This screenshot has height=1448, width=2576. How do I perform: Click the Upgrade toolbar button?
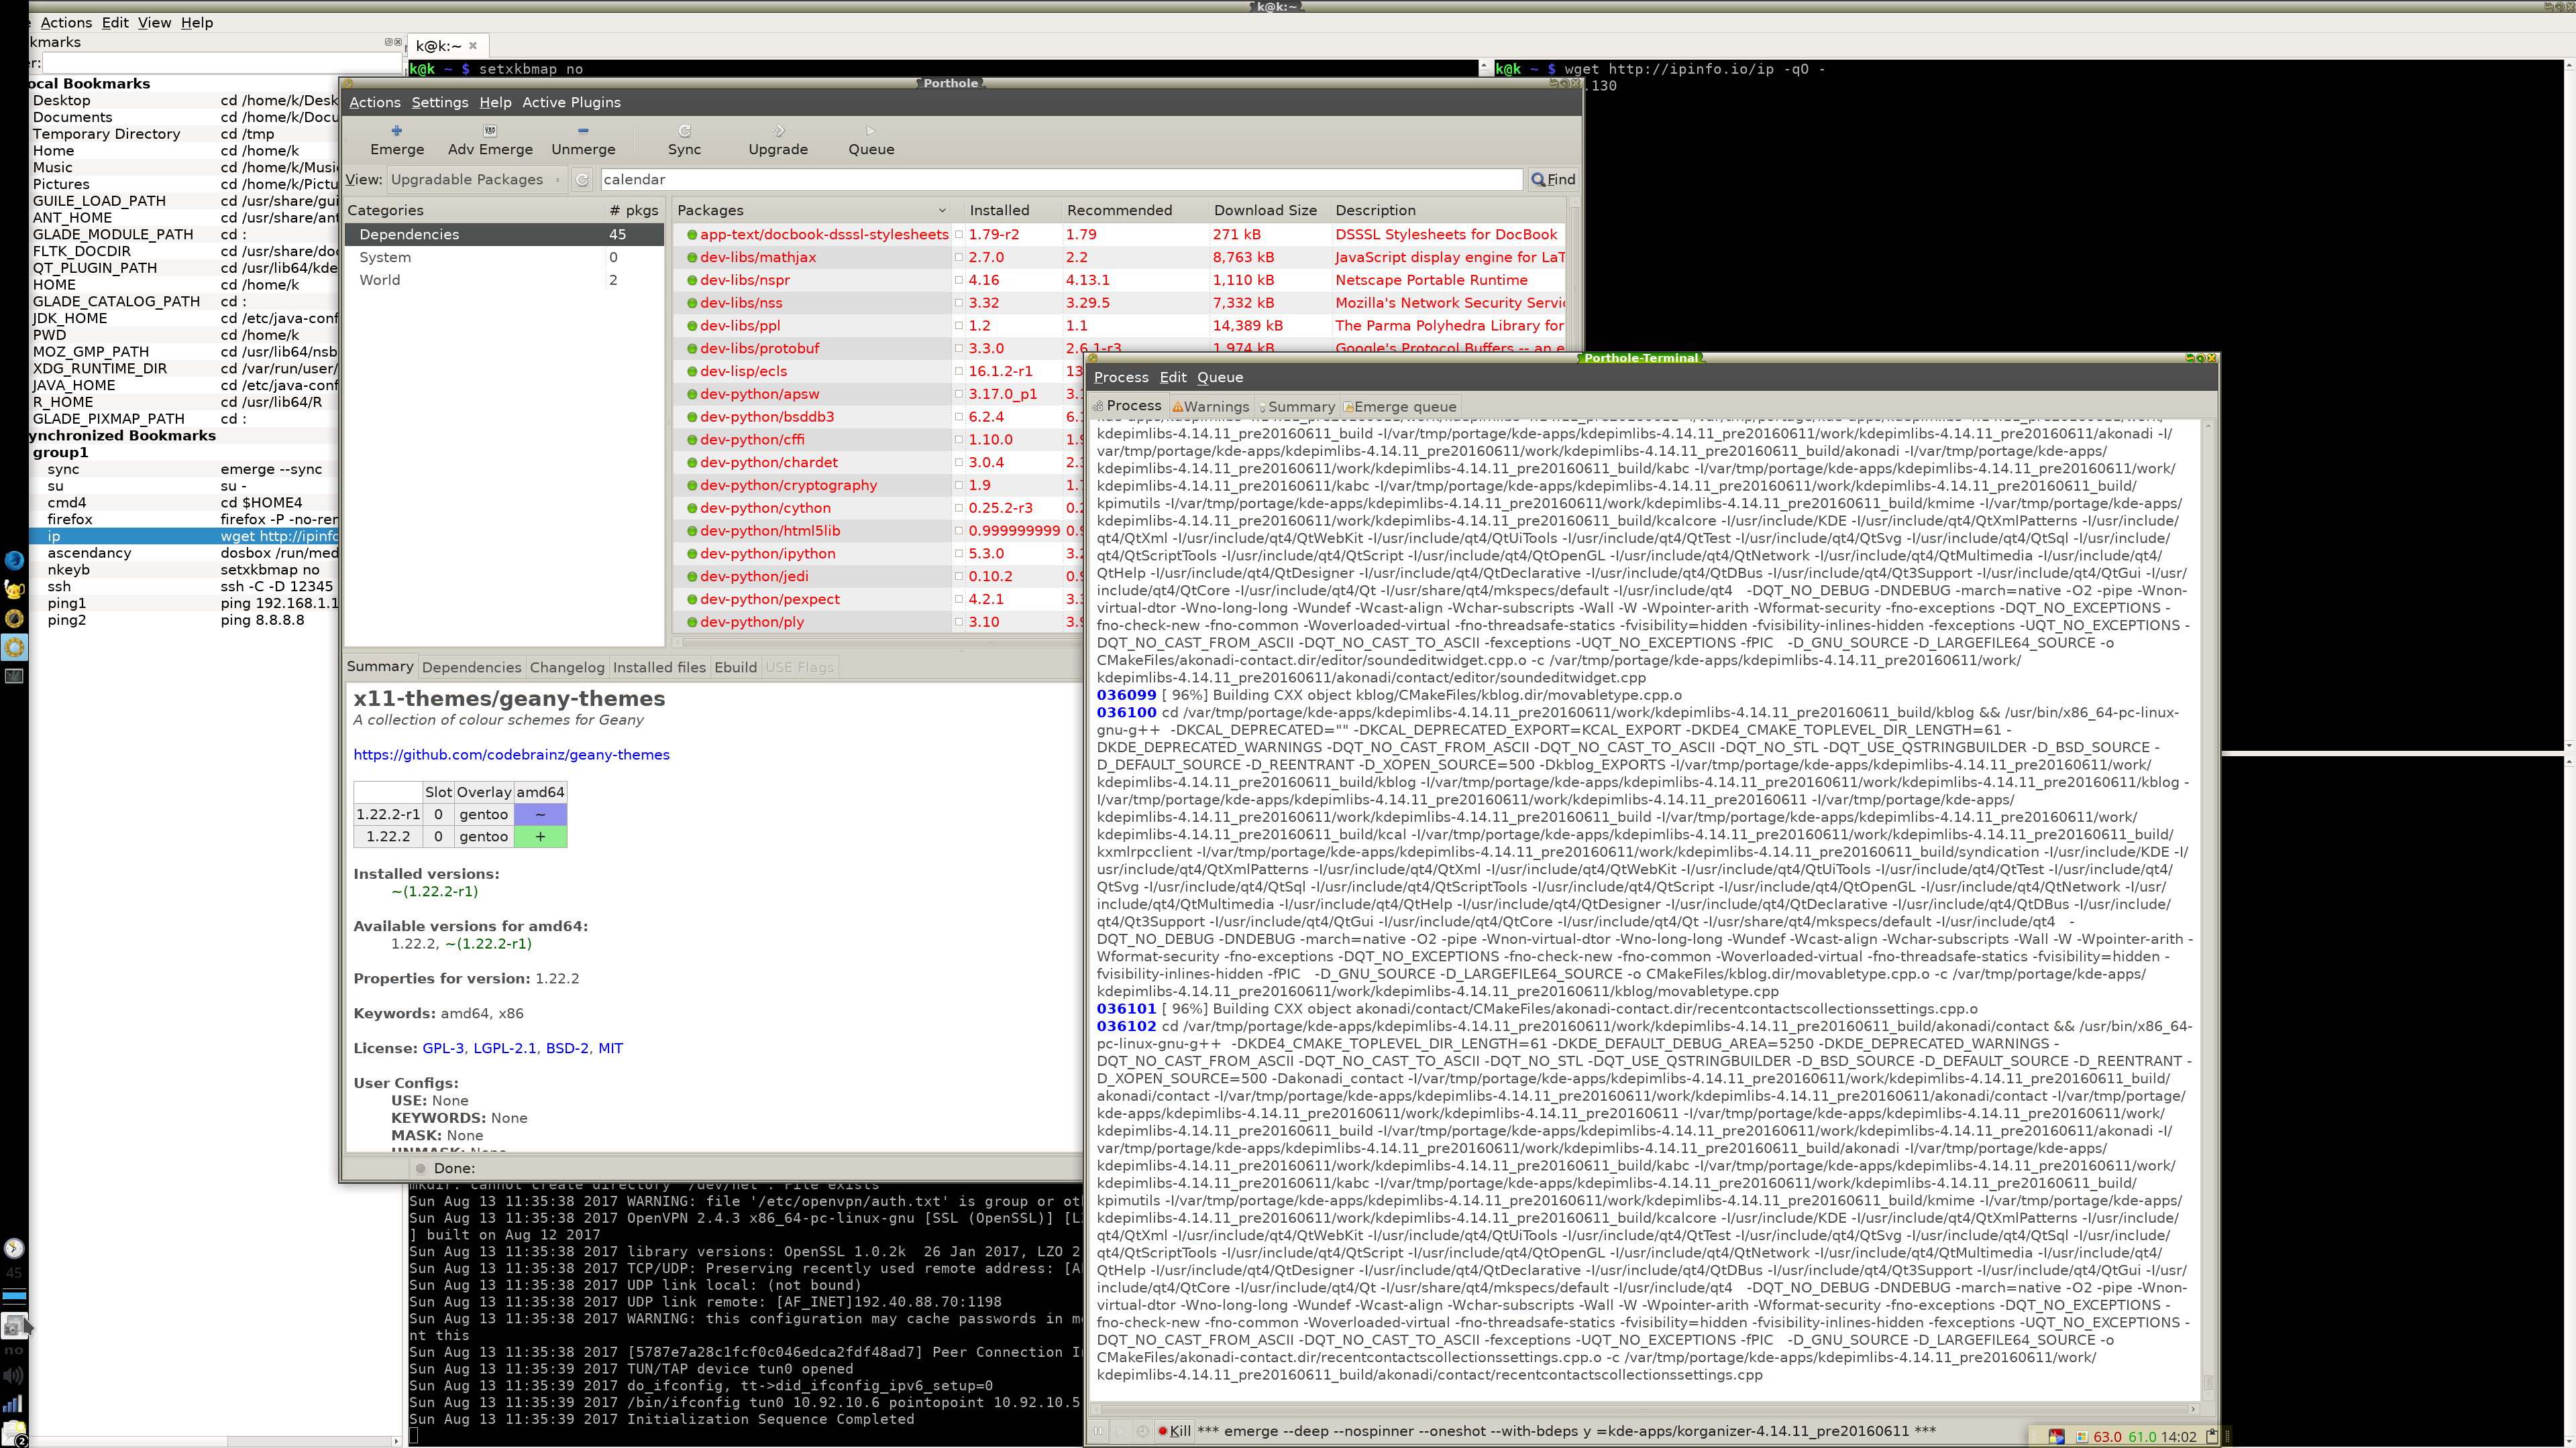(778, 140)
